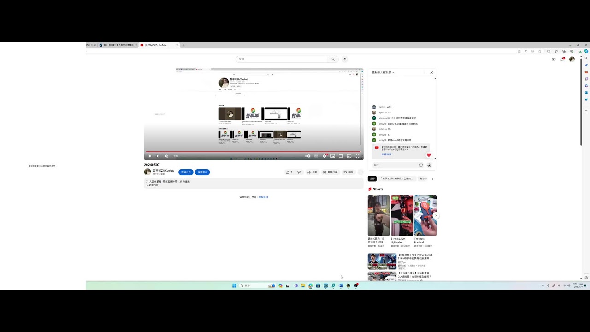This screenshot has width=590, height=332.
Task: Open 數據分析 analytics button
Action: (x=186, y=172)
